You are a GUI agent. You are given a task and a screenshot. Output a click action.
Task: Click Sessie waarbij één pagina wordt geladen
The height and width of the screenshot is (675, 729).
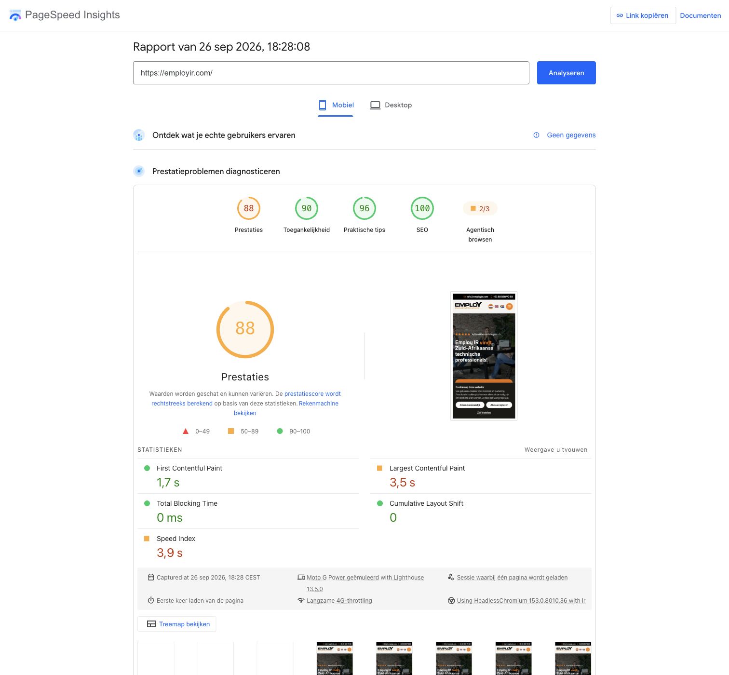pyautogui.click(x=512, y=578)
